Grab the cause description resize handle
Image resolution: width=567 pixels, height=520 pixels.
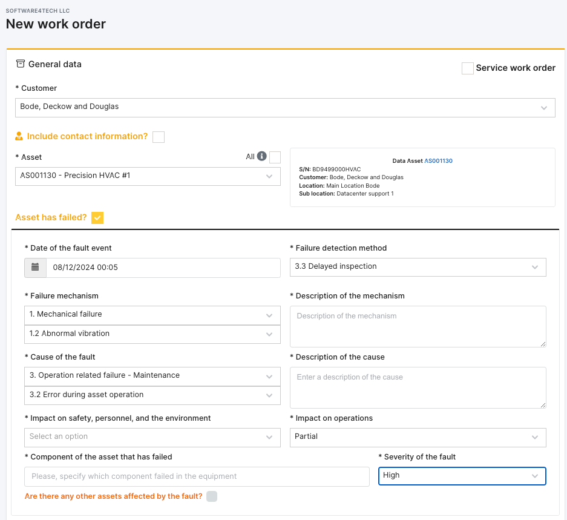[x=543, y=406]
